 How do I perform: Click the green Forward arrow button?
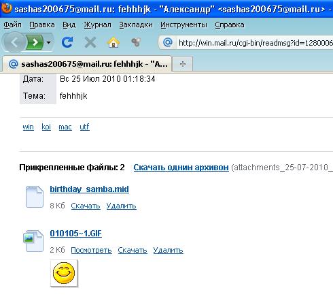[x=35, y=42]
